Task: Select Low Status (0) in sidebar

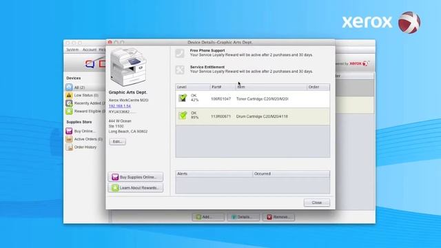Action: (86, 95)
